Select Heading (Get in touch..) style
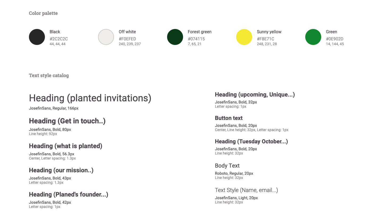 pos(67,121)
